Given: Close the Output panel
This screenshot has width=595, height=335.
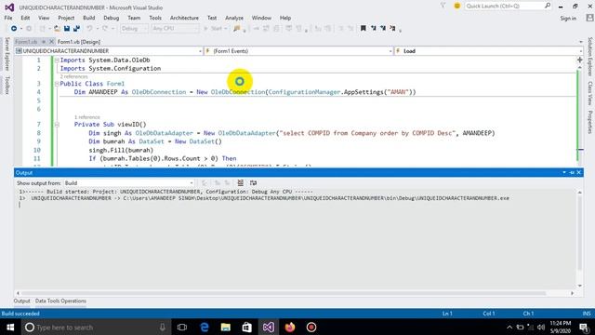Looking at the screenshot, I should [x=578, y=172].
